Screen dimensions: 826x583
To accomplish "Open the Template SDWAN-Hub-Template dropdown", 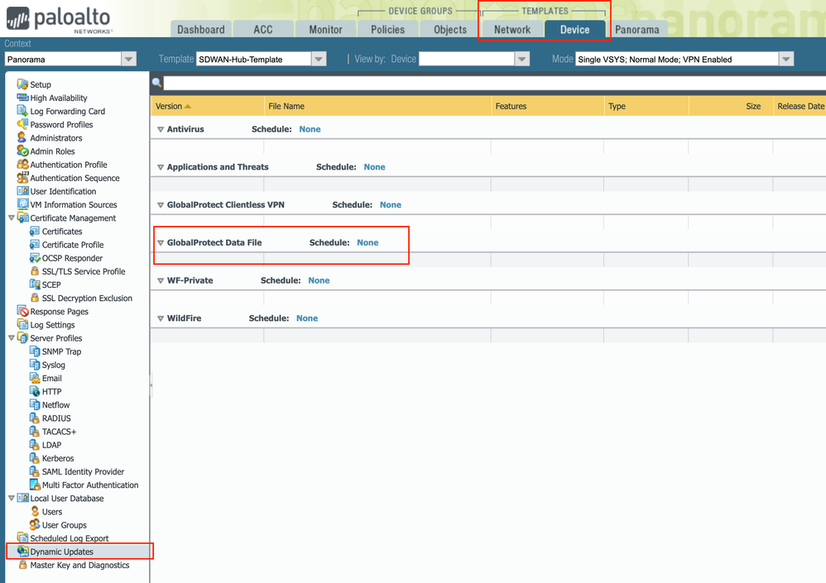I will coord(319,60).
